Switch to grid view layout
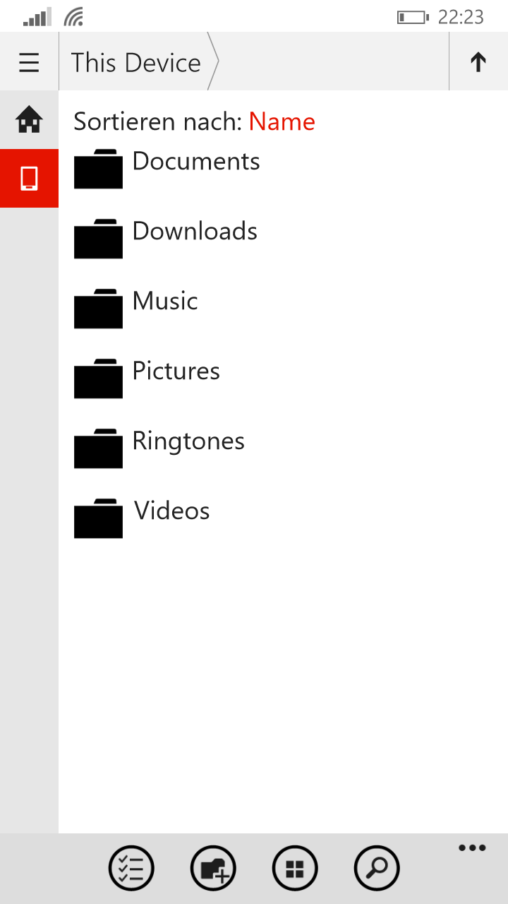The width and height of the screenshot is (508, 904). 295,868
